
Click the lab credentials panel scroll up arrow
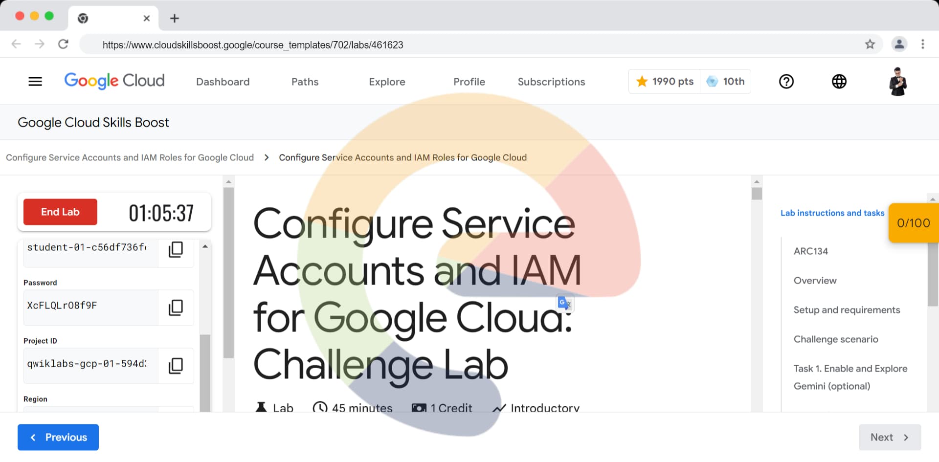pyautogui.click(x=205, y=246)
